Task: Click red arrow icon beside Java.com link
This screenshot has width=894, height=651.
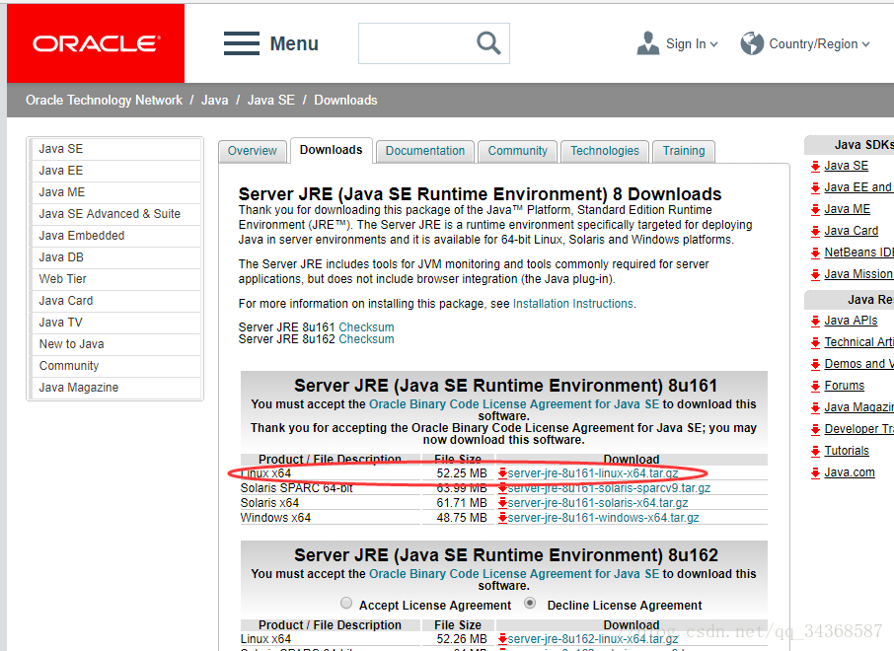Action: click(x=815, y=473)
